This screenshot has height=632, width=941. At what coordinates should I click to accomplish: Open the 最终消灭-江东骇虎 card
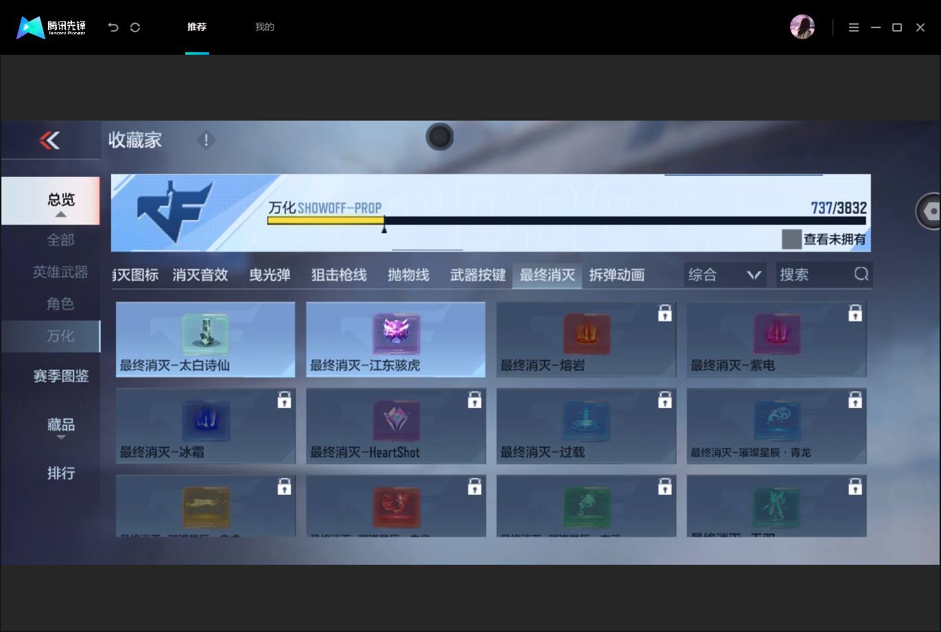[x=396, y=339]
